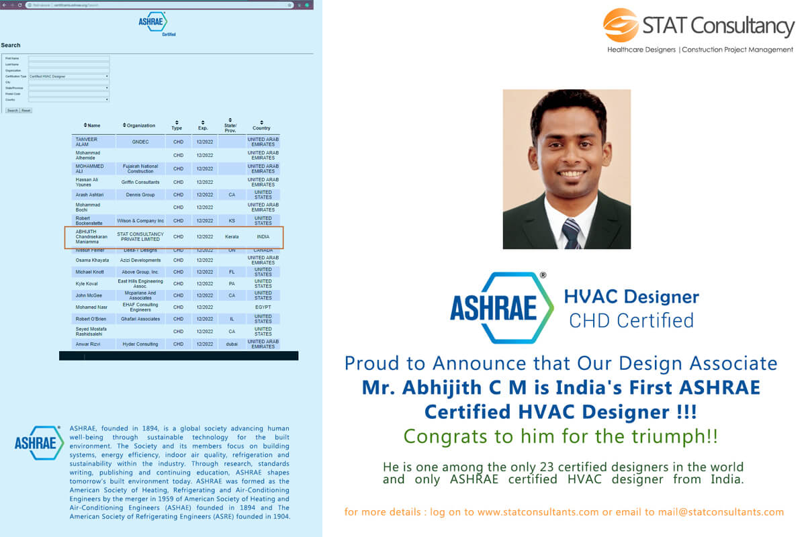Open the www.statconsultants.com link
806x537 pixels.
(x=538, y=512)
